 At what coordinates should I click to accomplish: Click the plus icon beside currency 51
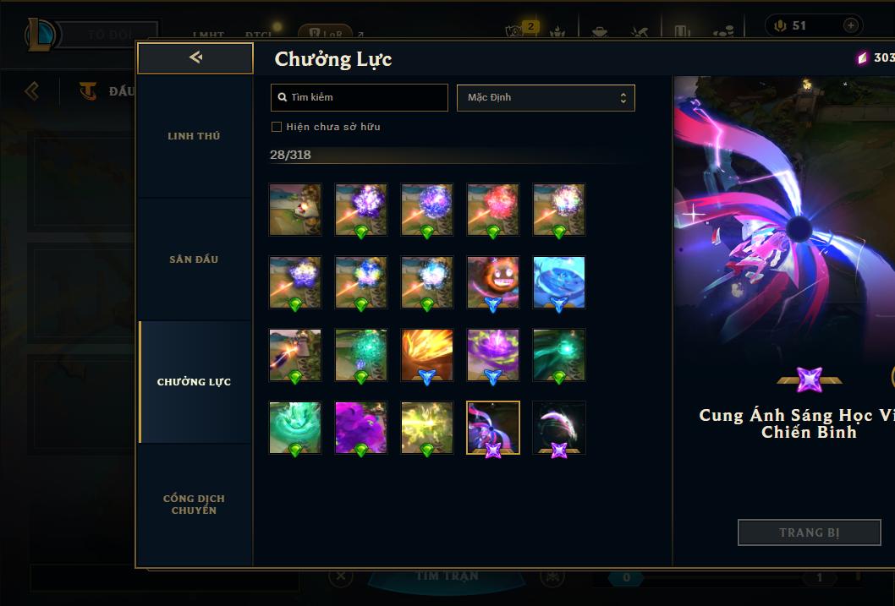[850, 25]
